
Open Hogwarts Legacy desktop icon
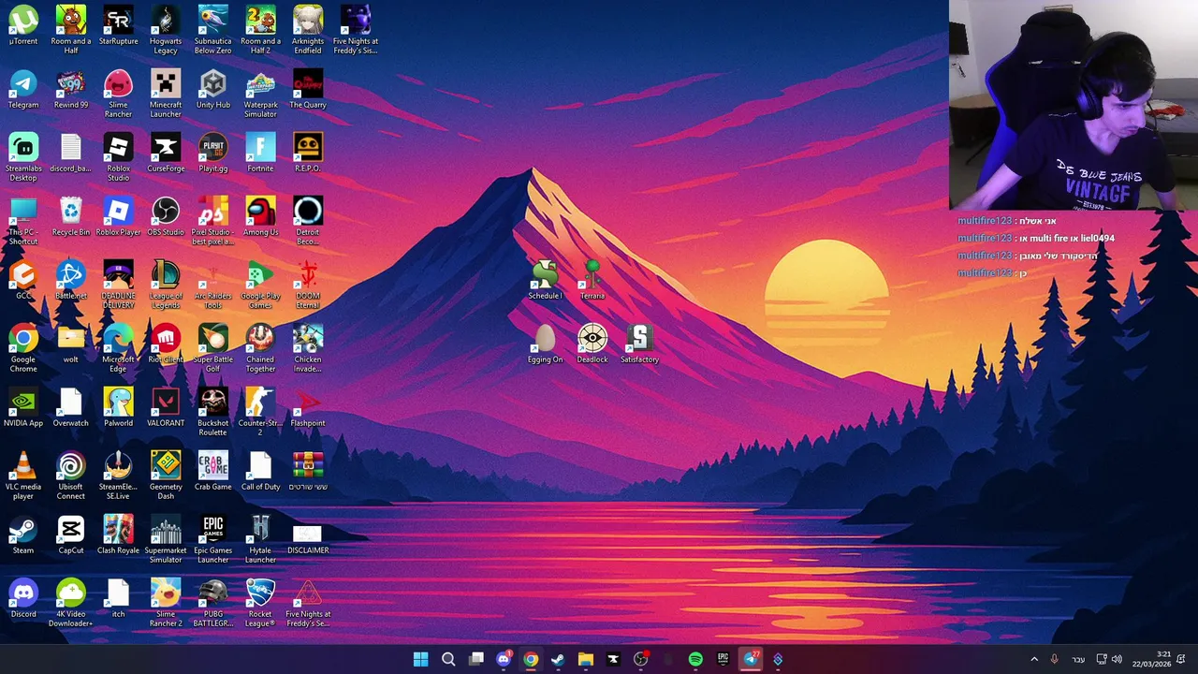pyautogui.click(x=166, y=30)
